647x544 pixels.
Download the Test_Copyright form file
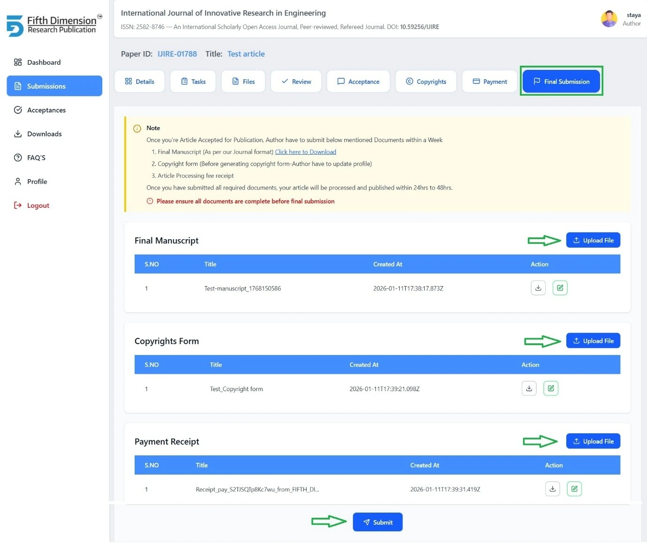pos(529,388)
